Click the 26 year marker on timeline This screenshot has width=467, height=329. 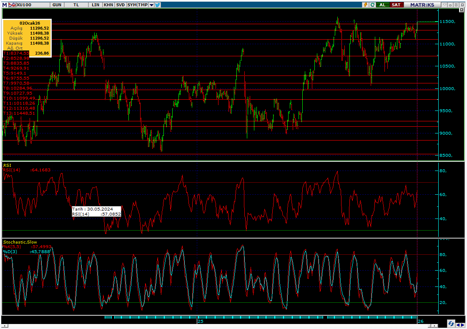421,321
